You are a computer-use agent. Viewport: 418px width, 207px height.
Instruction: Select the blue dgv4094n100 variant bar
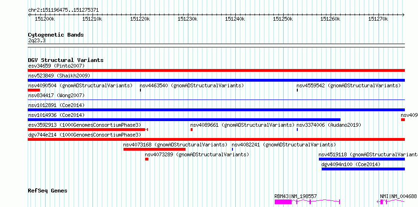363,169
